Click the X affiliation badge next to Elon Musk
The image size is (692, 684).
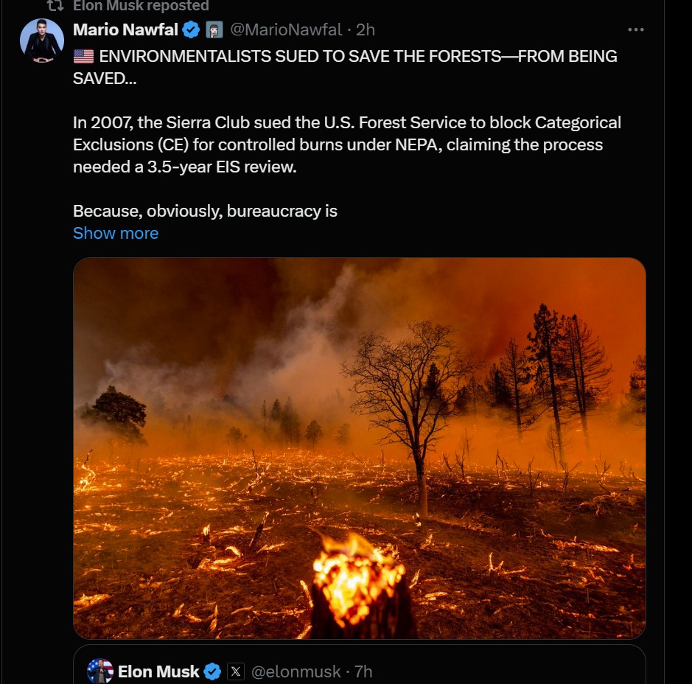pyautogui.click(x=236, y=671)
